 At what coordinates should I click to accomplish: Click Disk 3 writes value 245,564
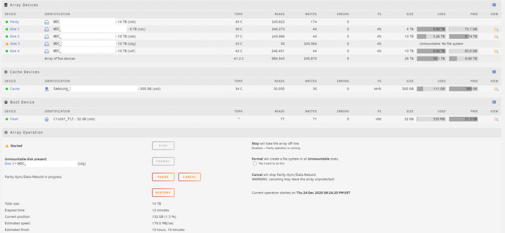pos(310,44)
